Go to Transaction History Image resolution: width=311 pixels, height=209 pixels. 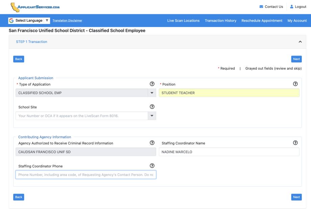220,21
